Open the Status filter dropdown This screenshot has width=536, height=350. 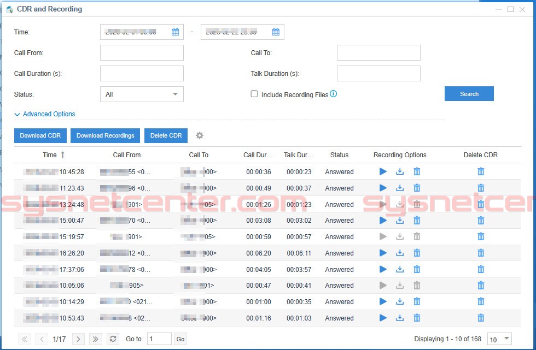(141, 94)
